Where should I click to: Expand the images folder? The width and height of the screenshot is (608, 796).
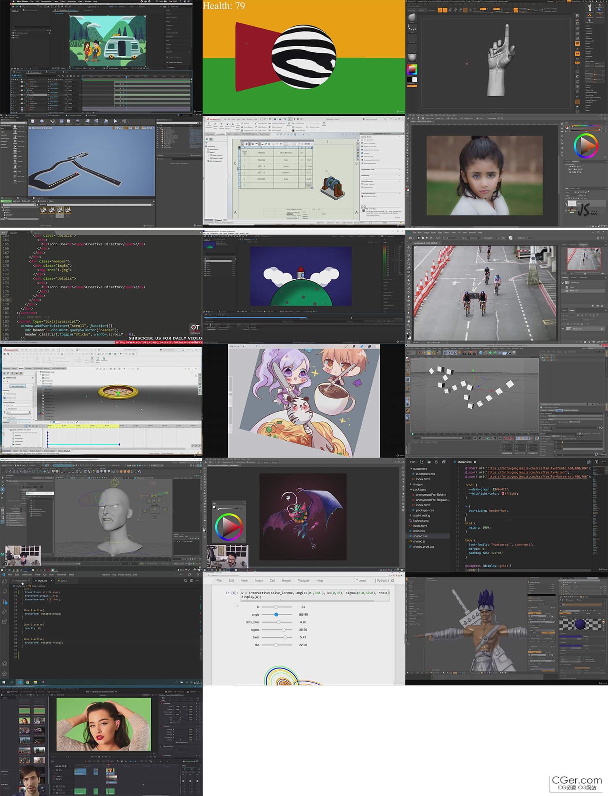[x=411, y=484]
